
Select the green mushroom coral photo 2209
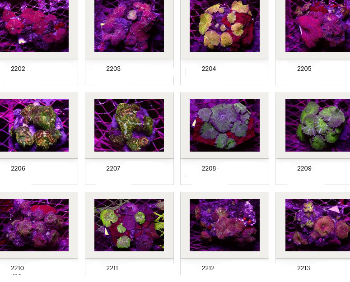click(317, 125)
